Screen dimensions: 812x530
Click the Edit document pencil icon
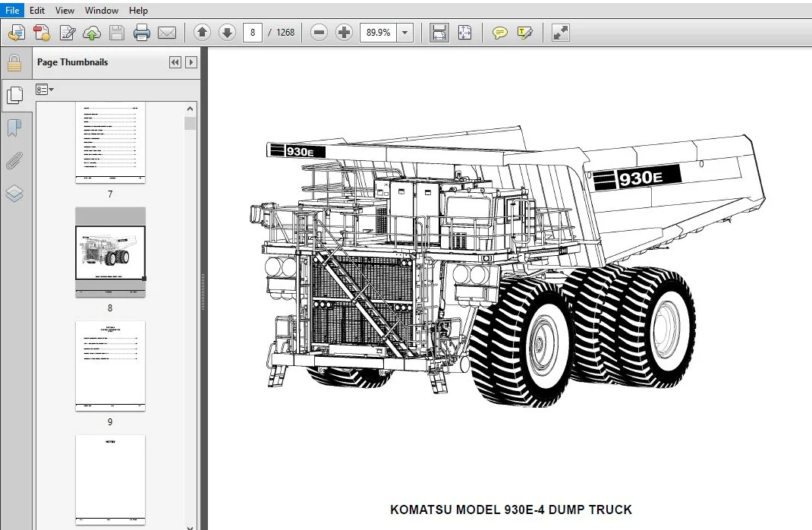[68, 33]
